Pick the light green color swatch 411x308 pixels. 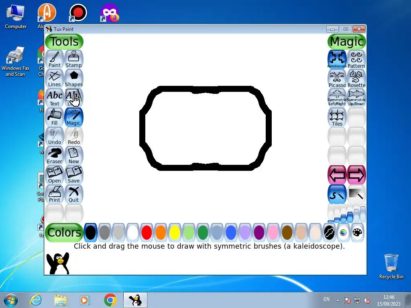point(189,233)
